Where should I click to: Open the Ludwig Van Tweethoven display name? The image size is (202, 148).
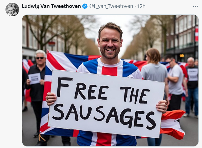click(x=51, y=6)
